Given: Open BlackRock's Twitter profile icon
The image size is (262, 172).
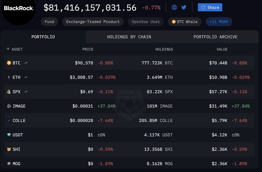Looking at the screenshot, I should click(x=184, y=7).
